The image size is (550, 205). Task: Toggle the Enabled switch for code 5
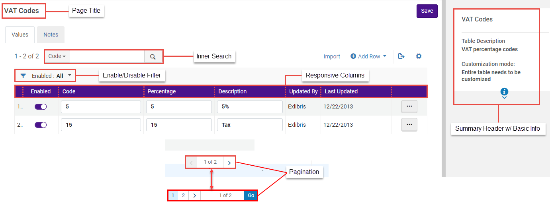click(41, 107)
